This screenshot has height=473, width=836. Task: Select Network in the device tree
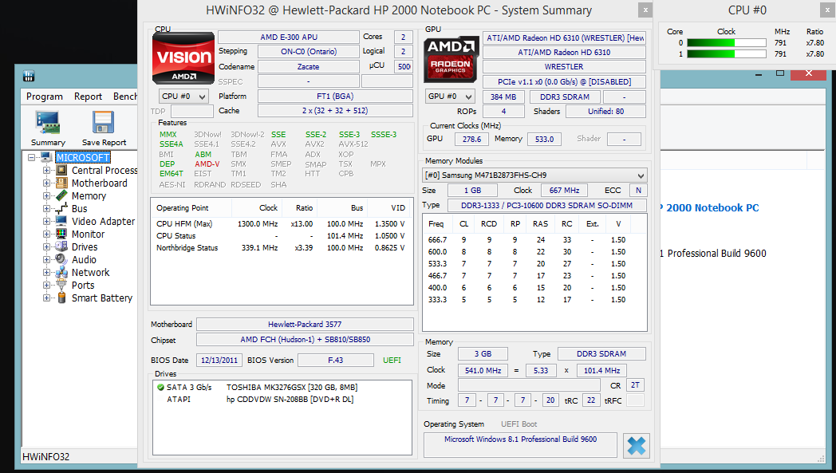click(x=90, y=273)
